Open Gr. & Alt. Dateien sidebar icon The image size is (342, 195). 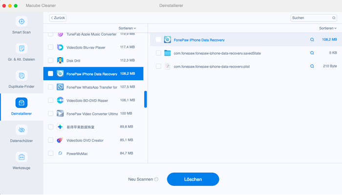tap(21, 49)
